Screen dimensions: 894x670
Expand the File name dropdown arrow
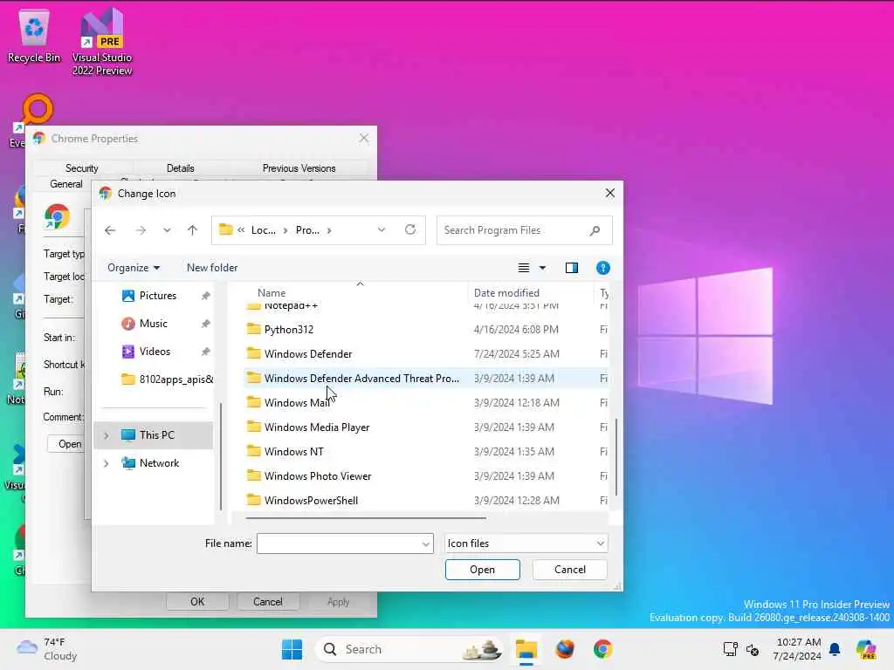click(x=426, y=544)
